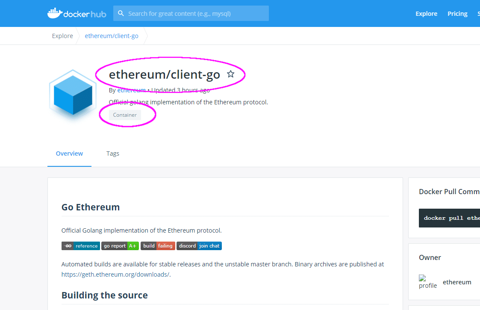Open the go report A+ badge
This screenshot has height=310, width=480.
click(120, 245)
